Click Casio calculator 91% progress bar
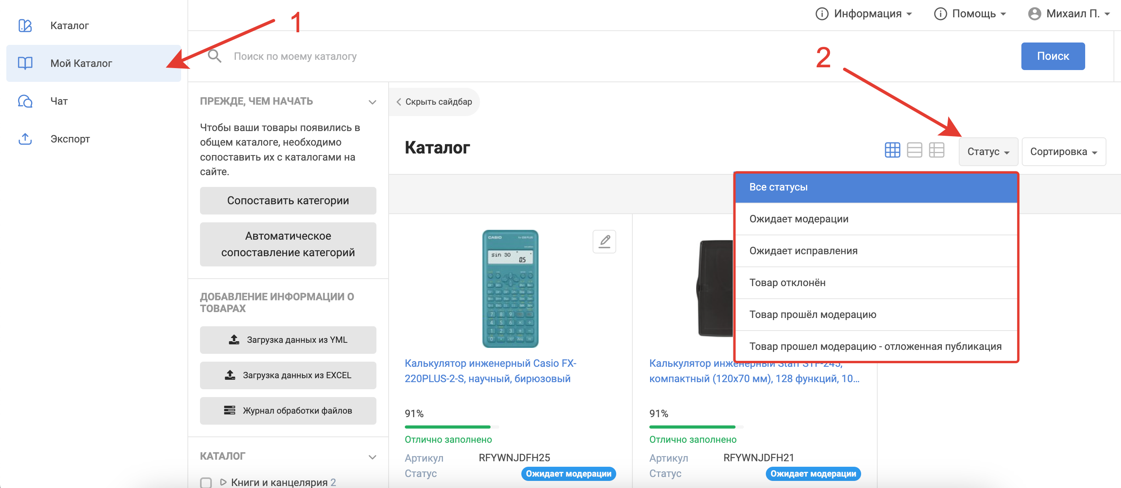Image resolution: width=1121 pixels, height=488 pixels. 451,427
